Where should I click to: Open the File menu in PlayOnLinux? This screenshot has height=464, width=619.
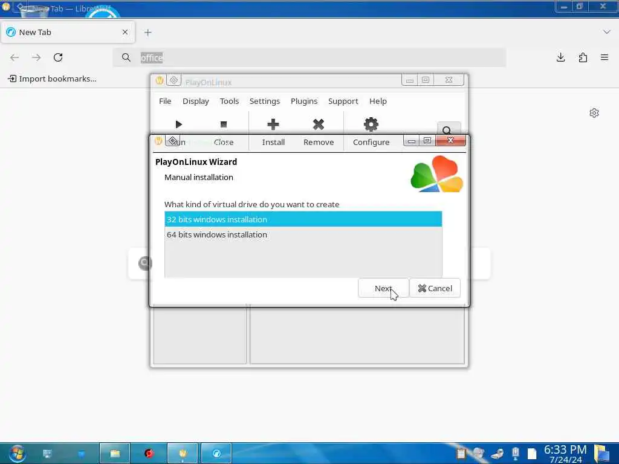click(165, 101)
